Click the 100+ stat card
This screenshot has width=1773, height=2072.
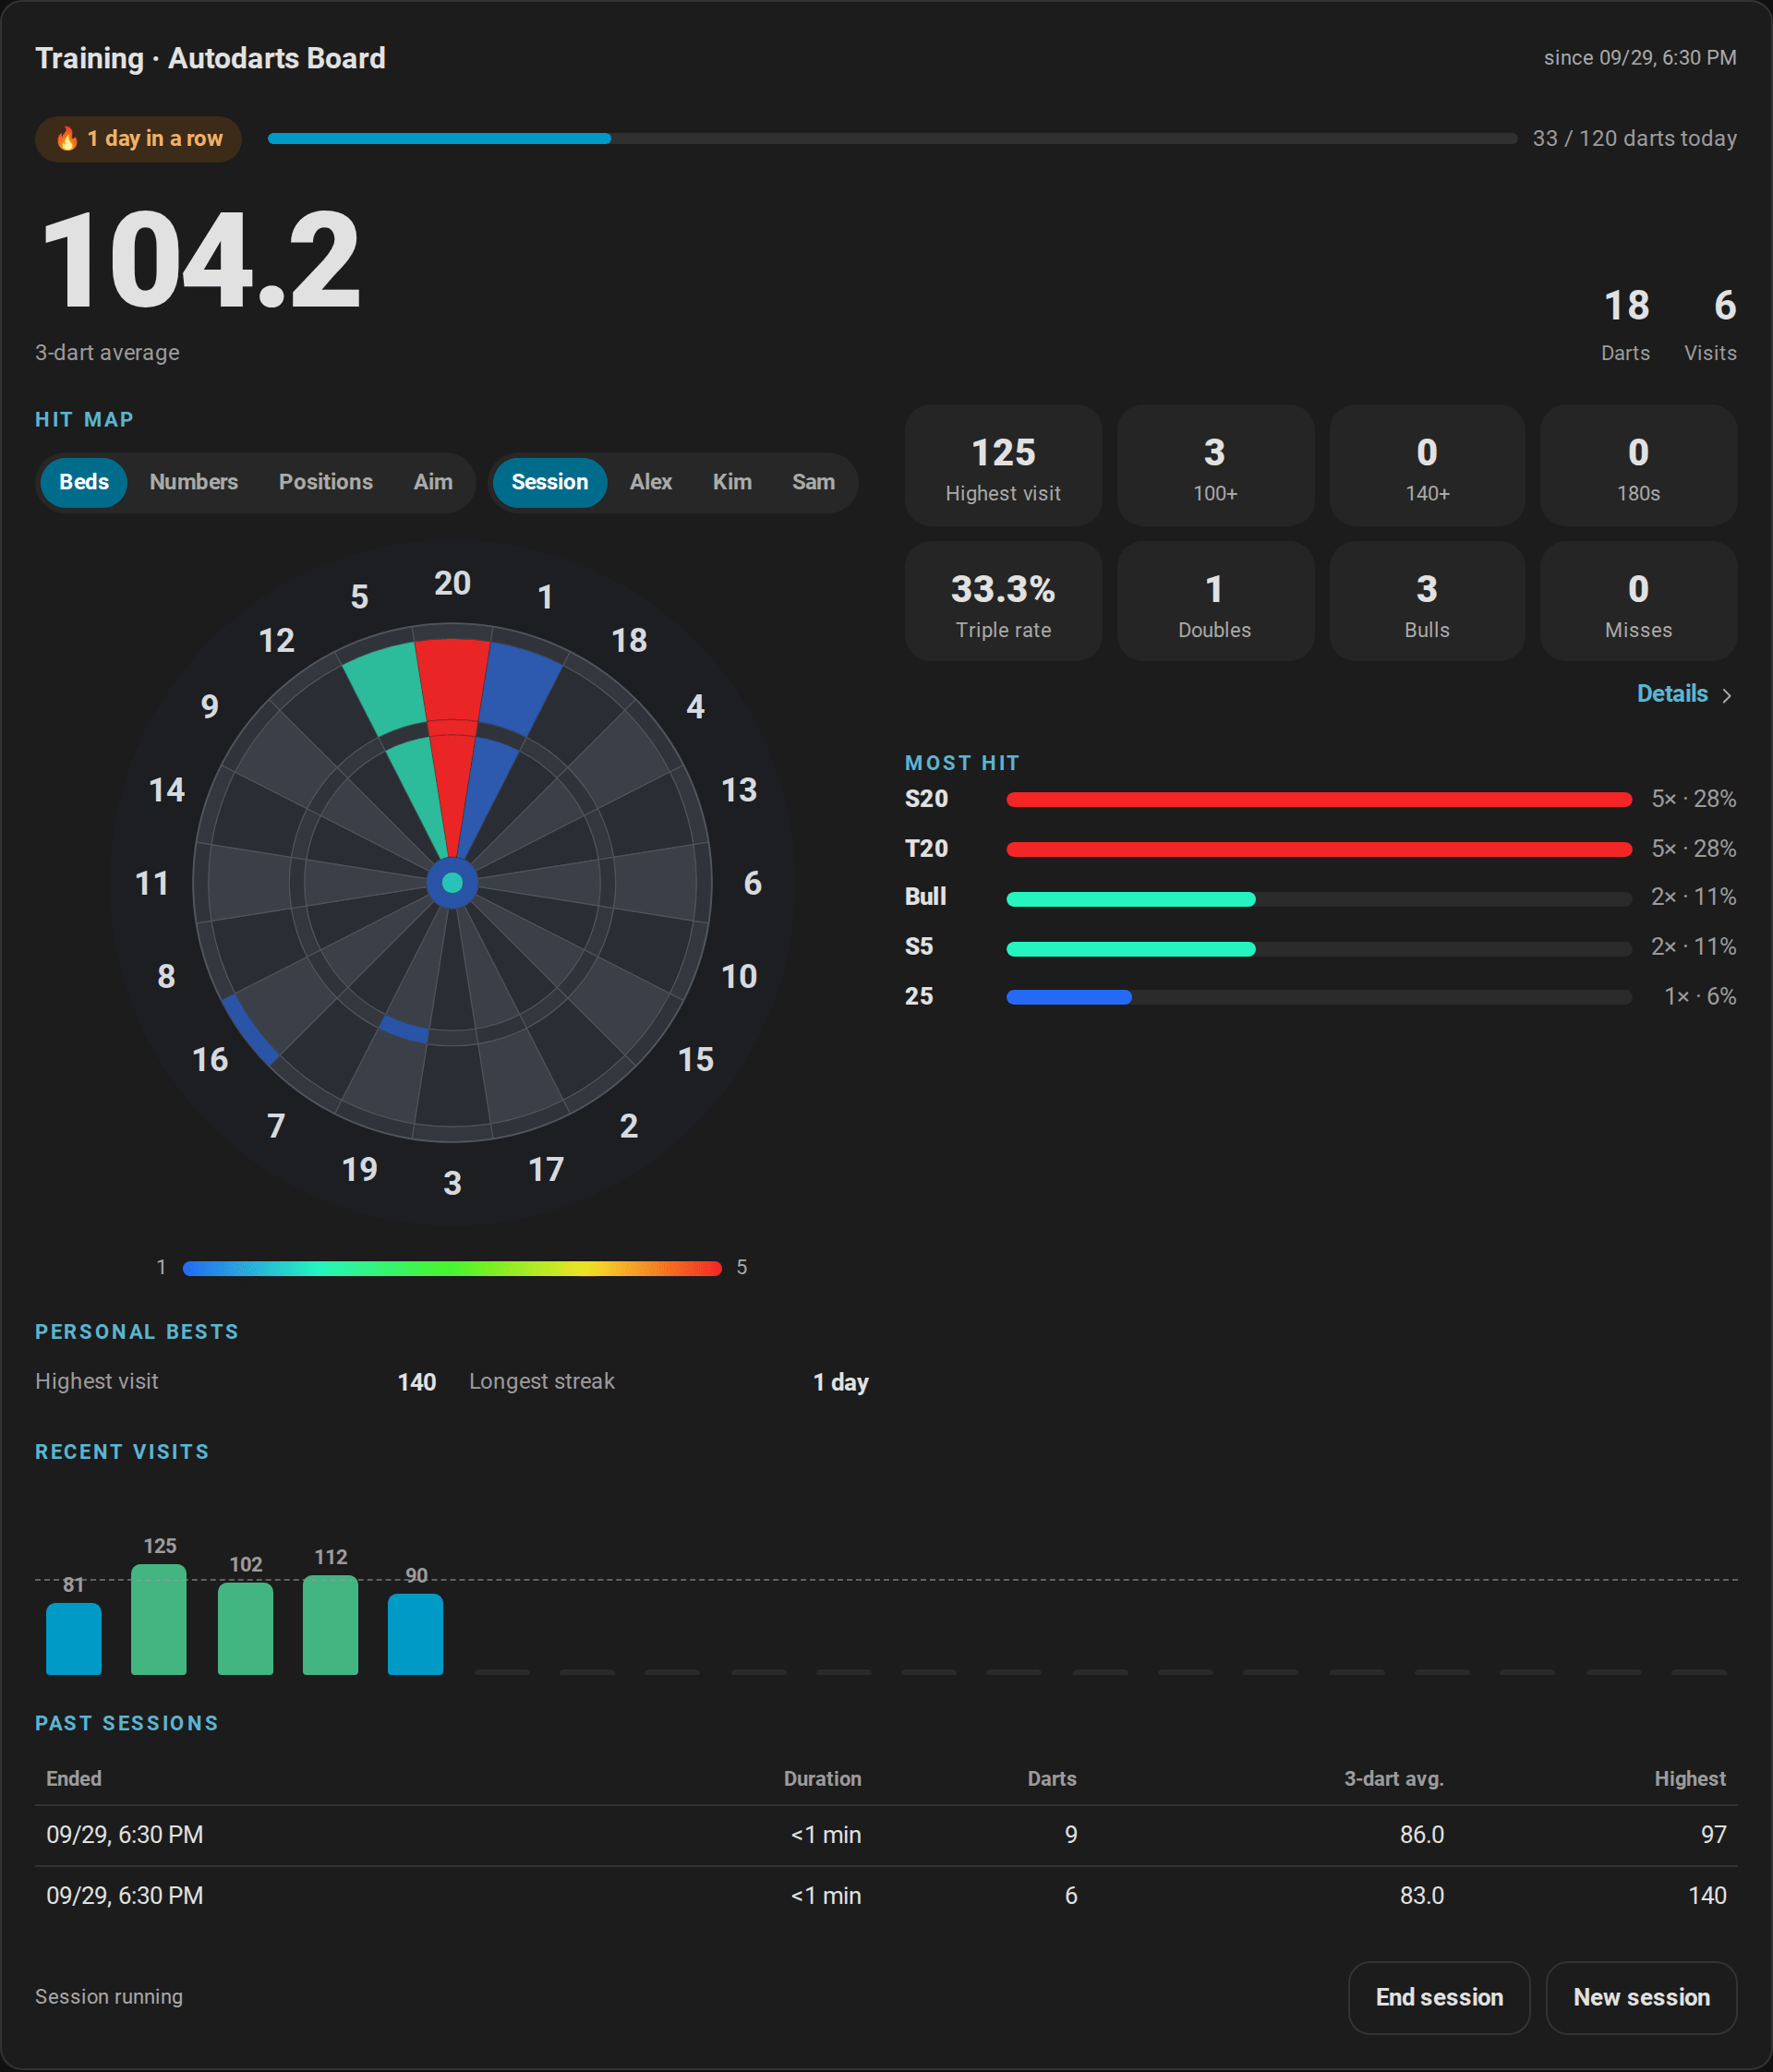coord(1215,466)
